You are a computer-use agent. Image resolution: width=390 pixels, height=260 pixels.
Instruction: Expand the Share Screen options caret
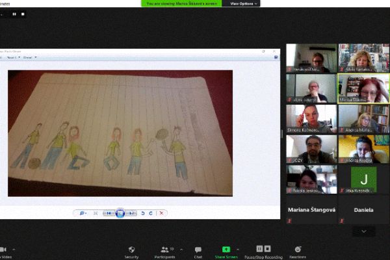[238, 249]
